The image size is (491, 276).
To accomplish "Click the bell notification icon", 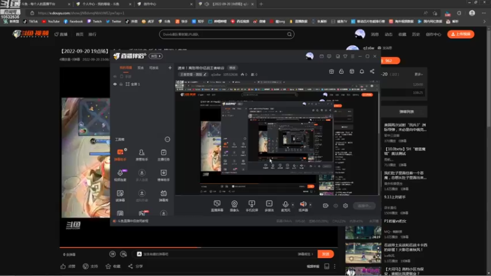I will point(361,71).
